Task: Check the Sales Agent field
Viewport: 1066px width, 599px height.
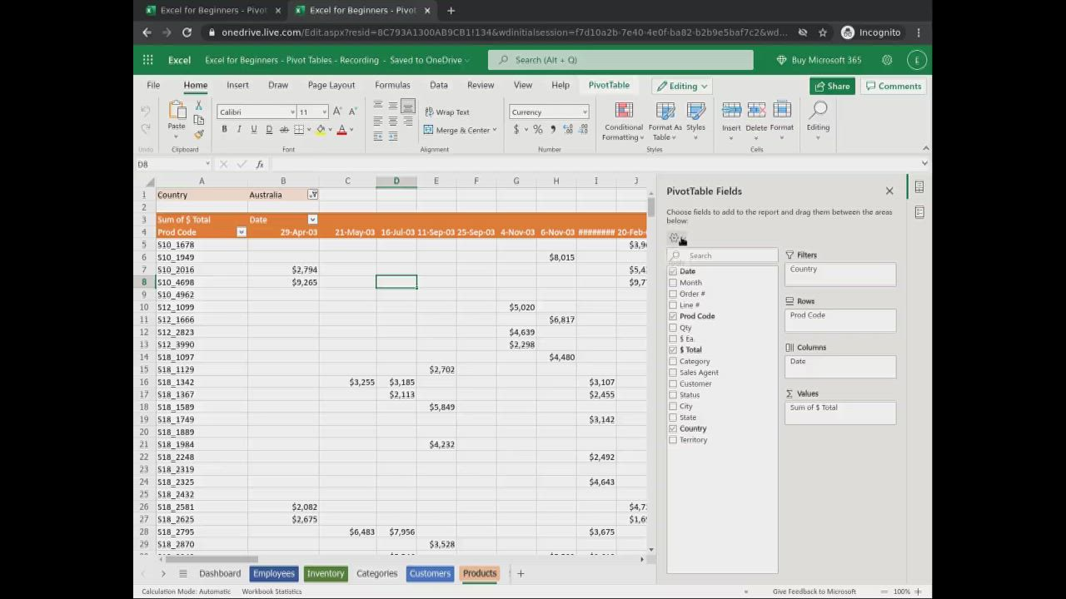Action: (673, 373)
